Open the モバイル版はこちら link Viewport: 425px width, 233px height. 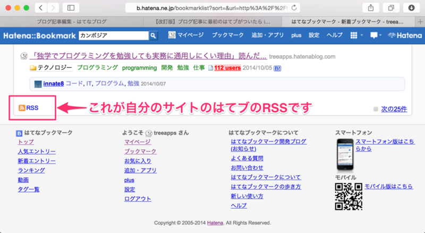point(389,186)
